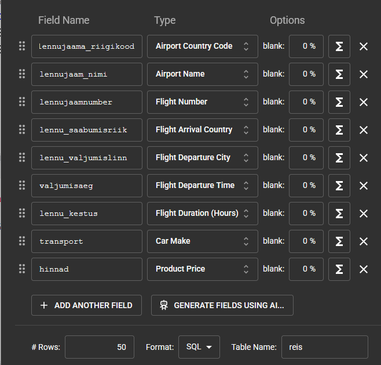Screen dimensions: 381x365
Task: Focus the Table Name field containing reis
Action: coord(324,347)
